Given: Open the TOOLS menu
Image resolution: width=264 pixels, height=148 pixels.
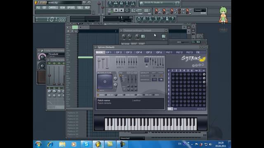Looking at the screenshot, I should click(80, 7).
